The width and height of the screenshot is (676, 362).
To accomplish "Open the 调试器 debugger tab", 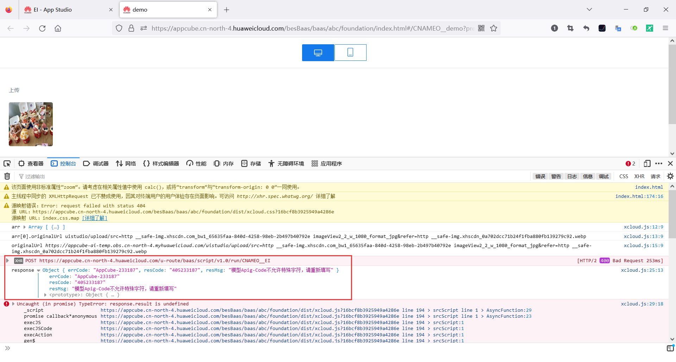I will (x=96, y=163).
